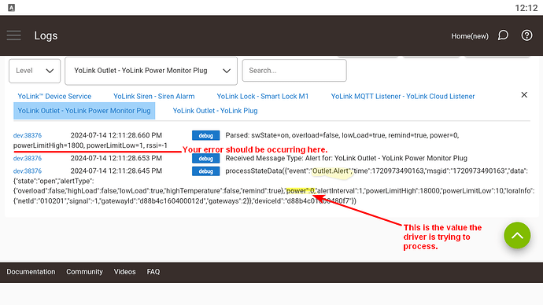Viewport: 543px width, 305px height.
Task: Select YoLink Siren - Siren Alarm filter
Action: coord(154,97)
